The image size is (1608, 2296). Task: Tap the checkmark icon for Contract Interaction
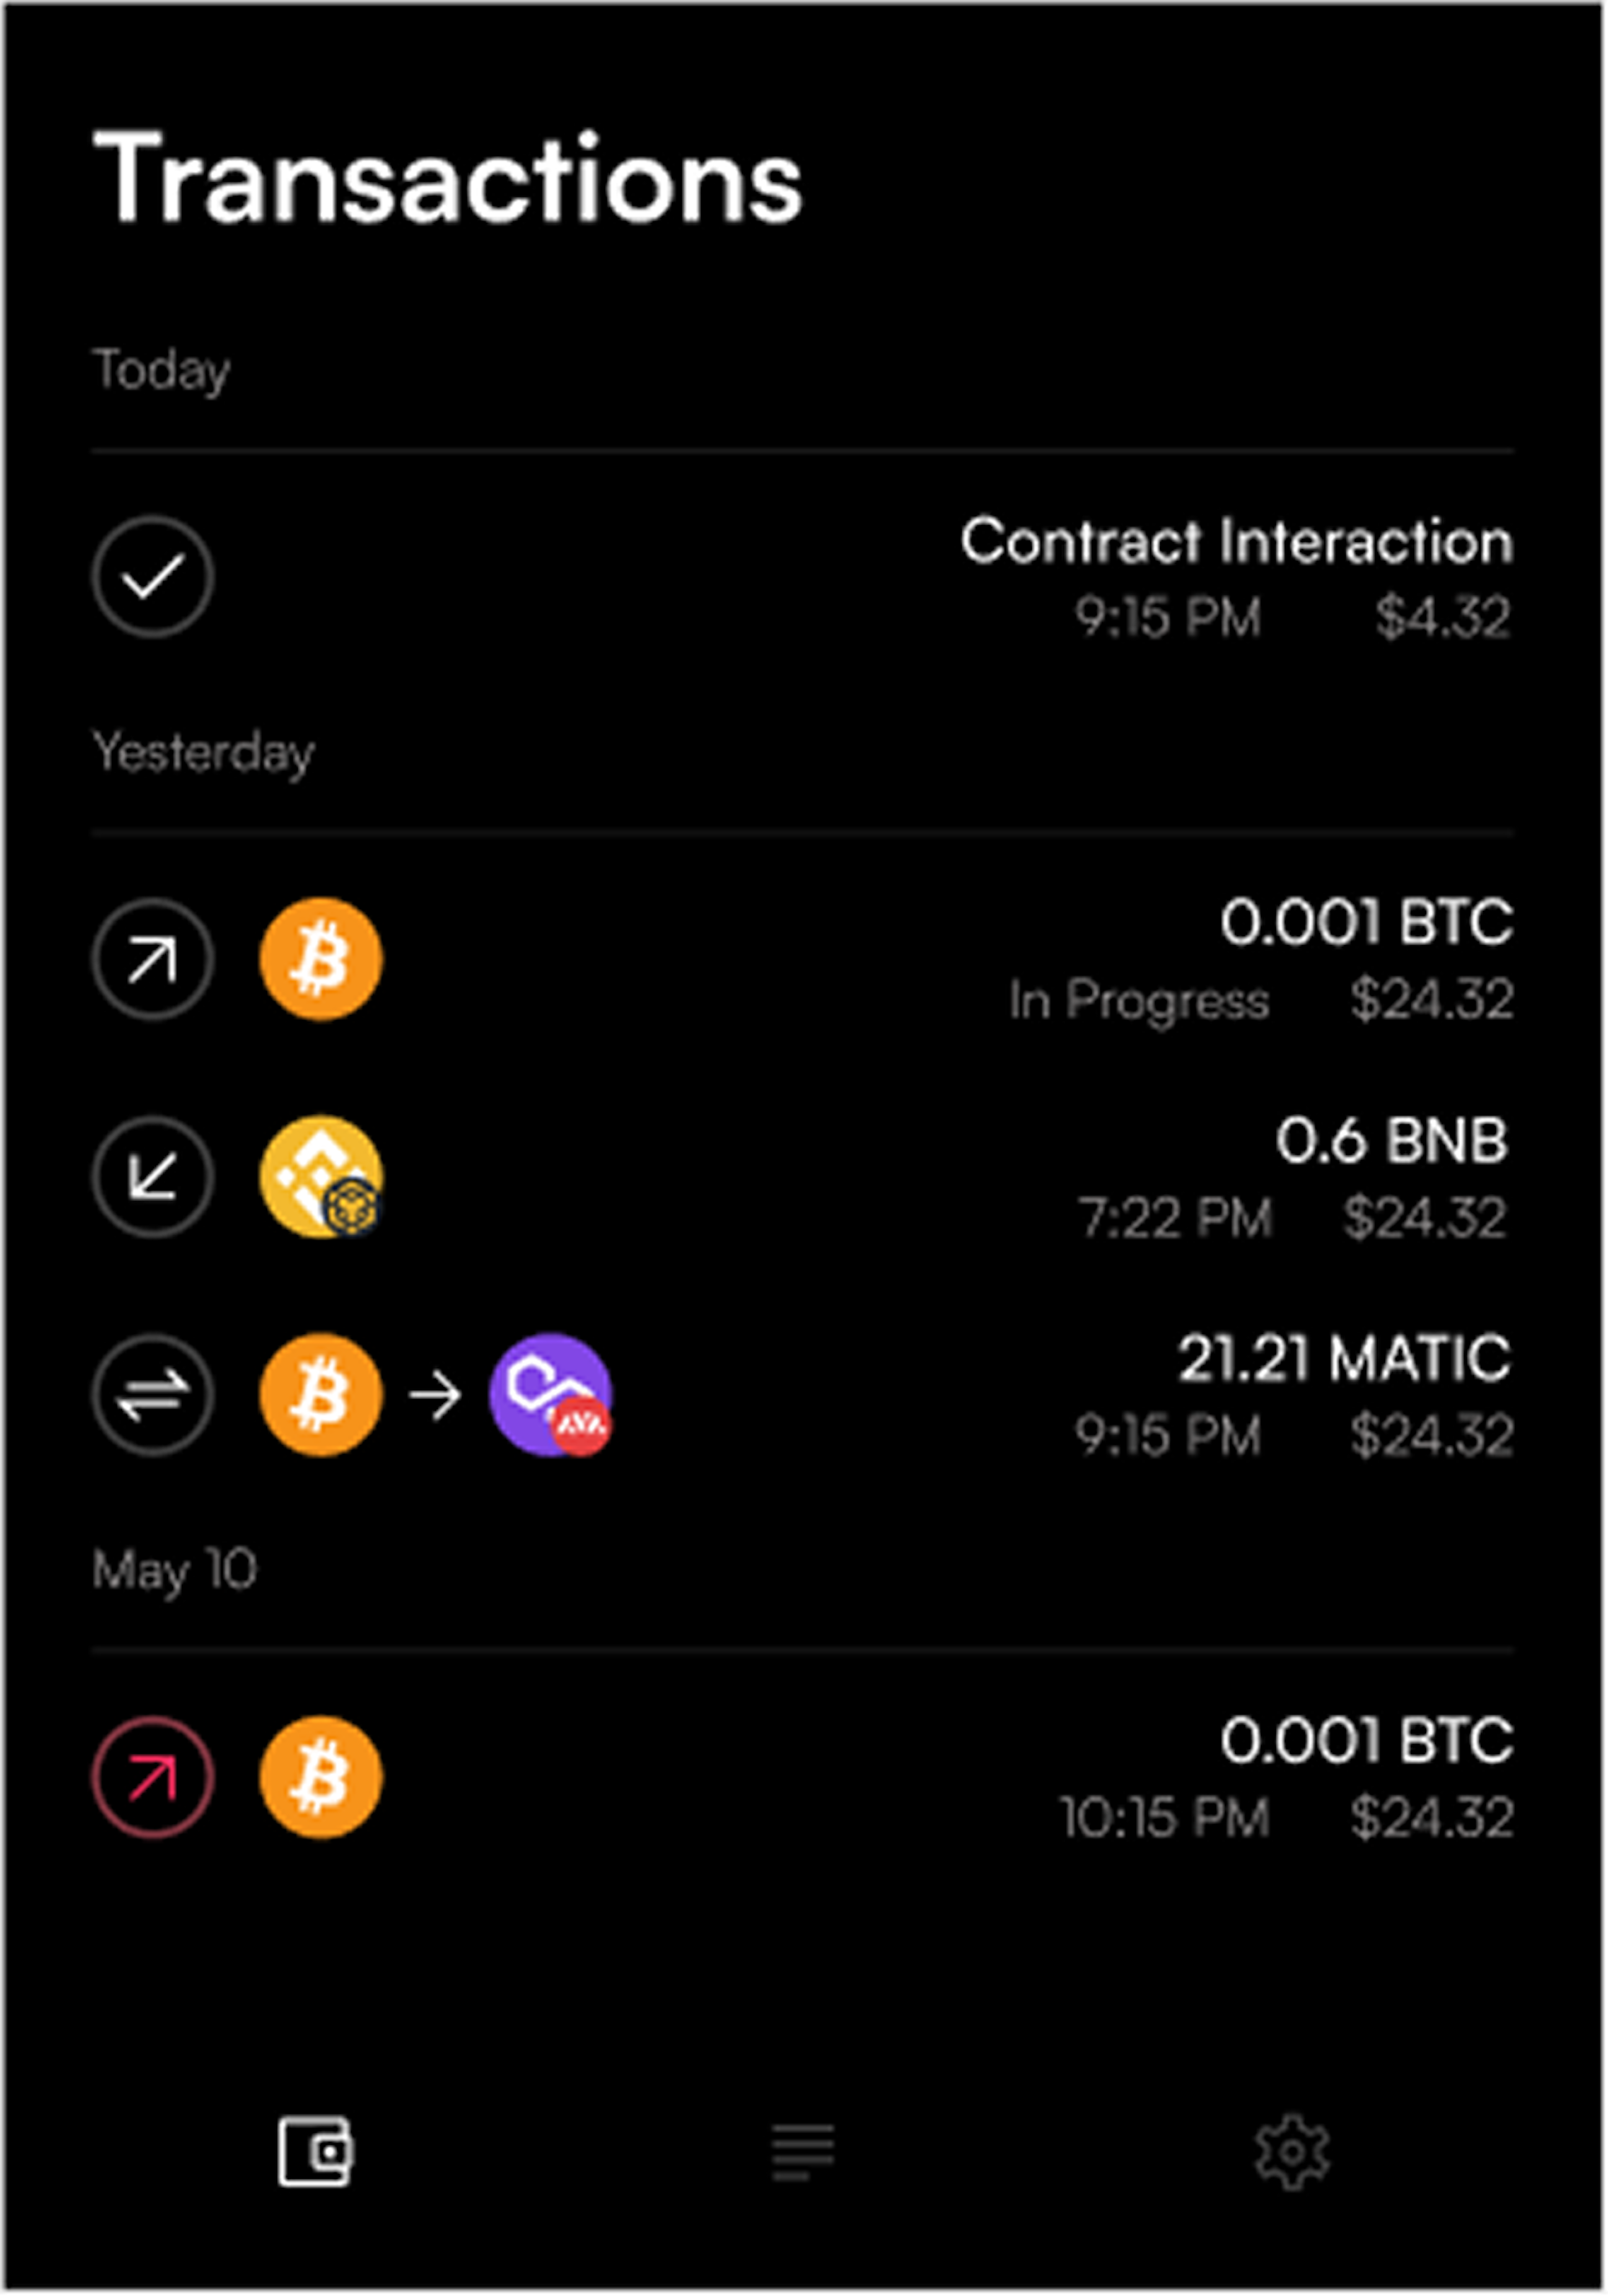coord(153,577)
